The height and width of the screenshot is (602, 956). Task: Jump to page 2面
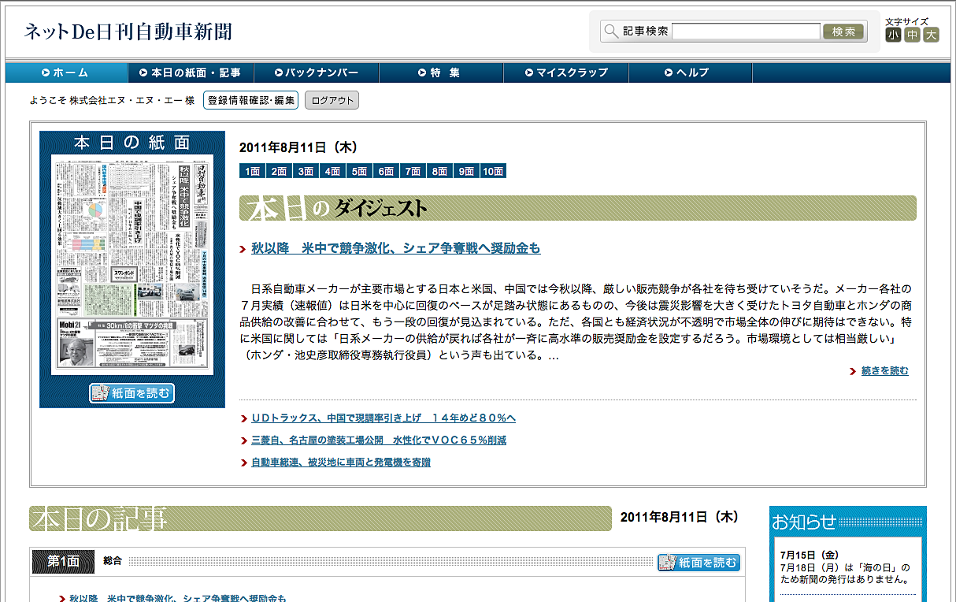click(x=279, y=171)
